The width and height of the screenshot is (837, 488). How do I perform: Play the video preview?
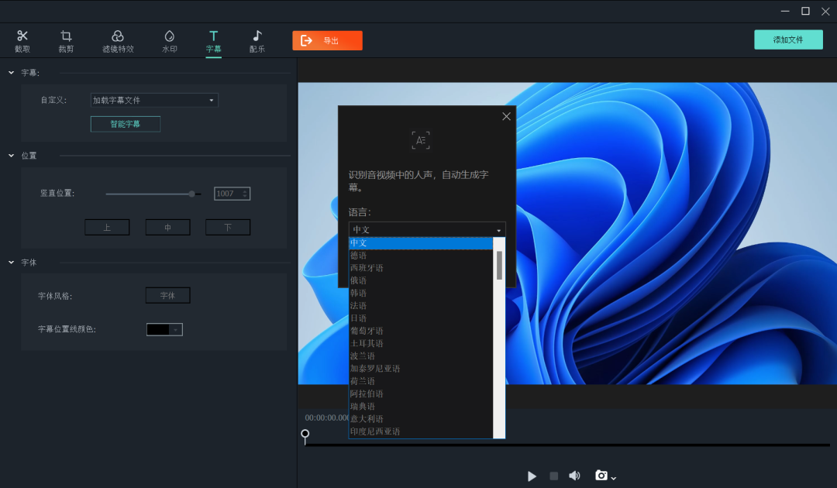532,476
